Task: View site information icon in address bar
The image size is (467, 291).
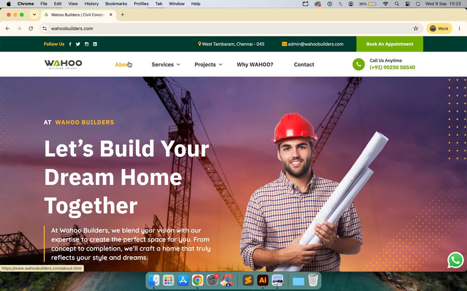Action: 45,28
